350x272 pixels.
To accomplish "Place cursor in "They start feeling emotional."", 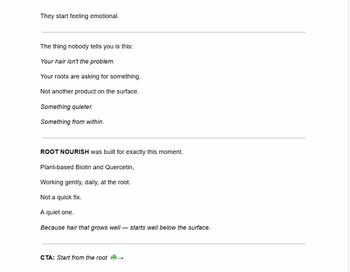I will click(x=80, y=16).
